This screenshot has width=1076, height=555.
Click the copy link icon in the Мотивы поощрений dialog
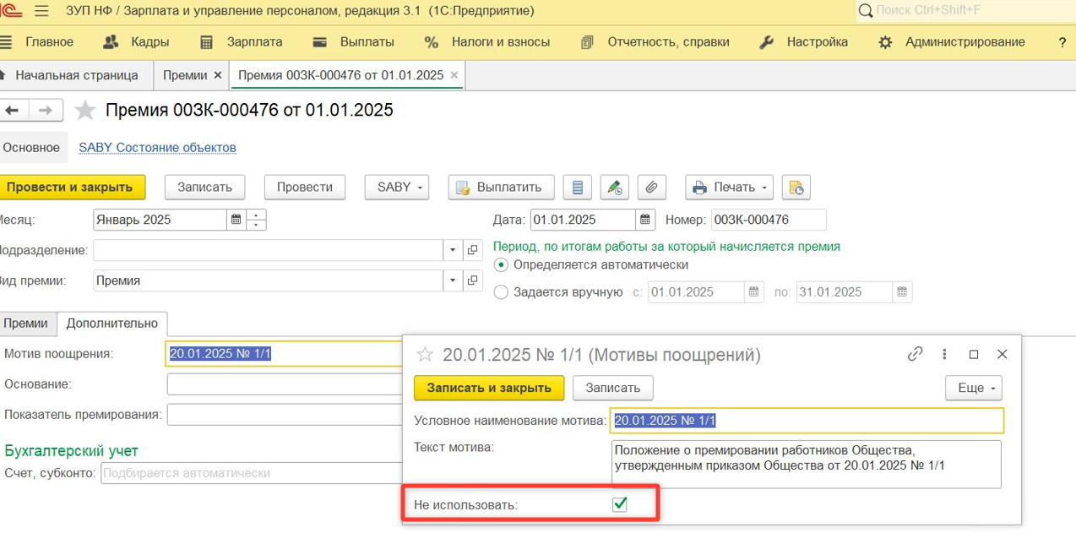pos(915,354)
